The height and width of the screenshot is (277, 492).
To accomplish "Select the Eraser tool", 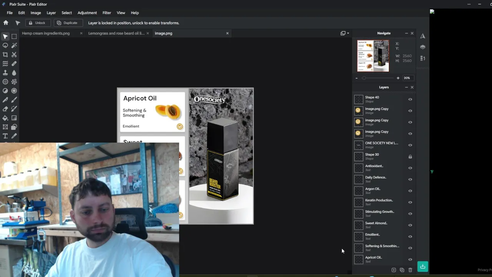I will tap(5, 109).
